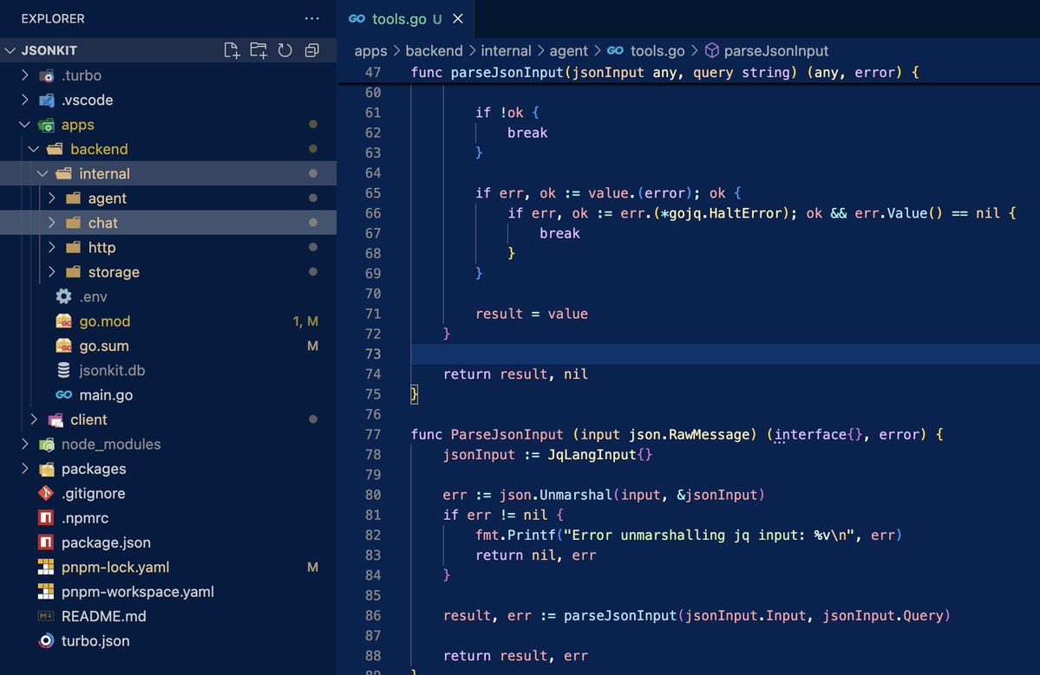The width and height of the screenshot is (1040, 675).
Task: Expand the http folder chevron
Action: 52,247
